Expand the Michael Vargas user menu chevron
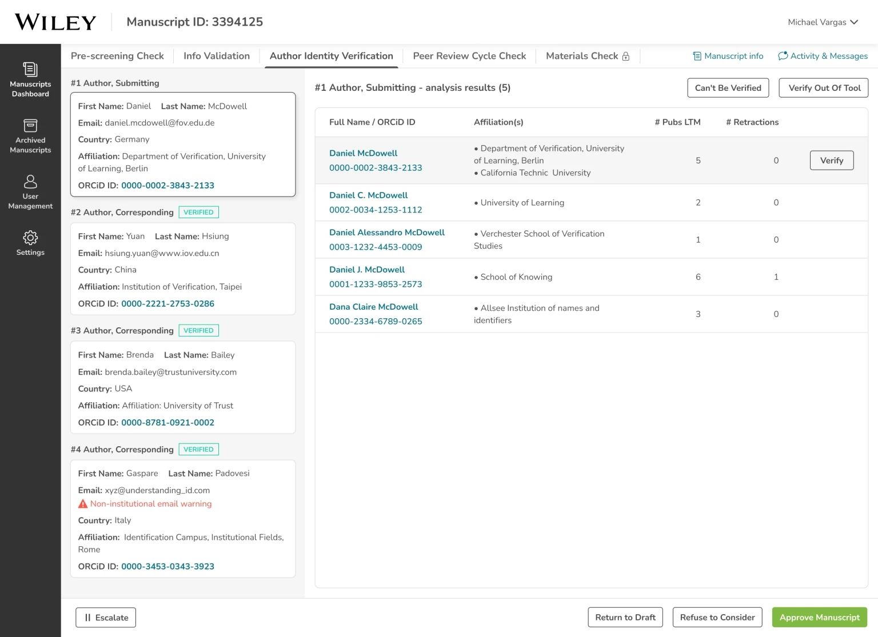This screenshot has height=637, width=878. point(854,22)
